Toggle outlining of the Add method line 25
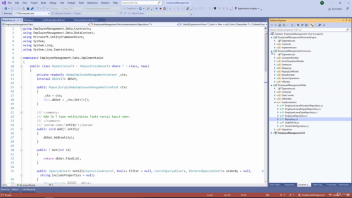 click(x=21, y=129)
